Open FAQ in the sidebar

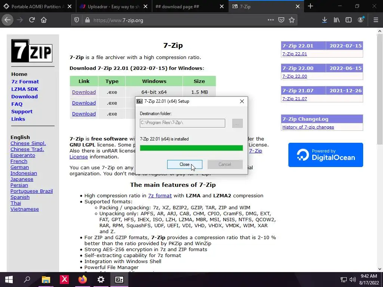point(16,104)
